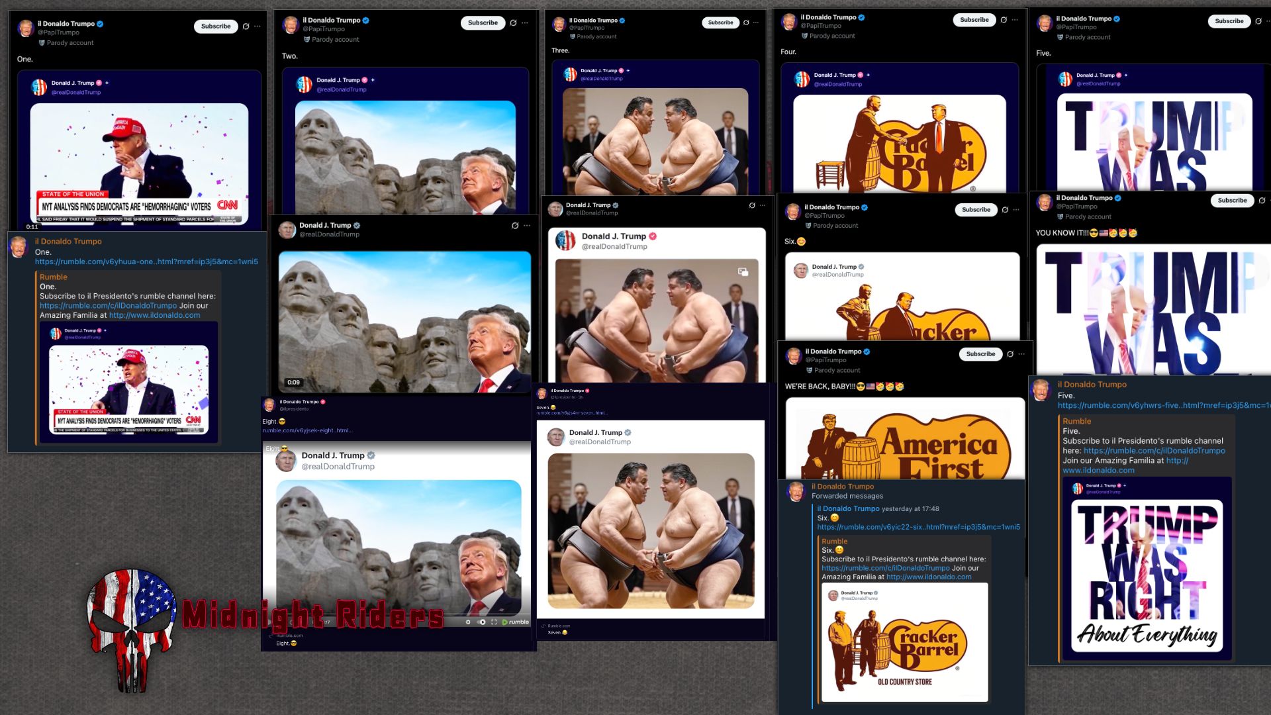
Task: Click the "Rumble" title in the "Five." preview
Action: pos(1076,421)
